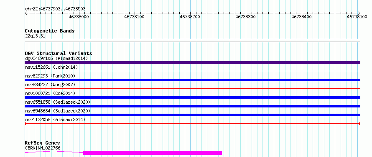This screenshot has height=157, width=372.
Task: Select the Cytogenetic Bands track heading
Action: click(50, 31)
